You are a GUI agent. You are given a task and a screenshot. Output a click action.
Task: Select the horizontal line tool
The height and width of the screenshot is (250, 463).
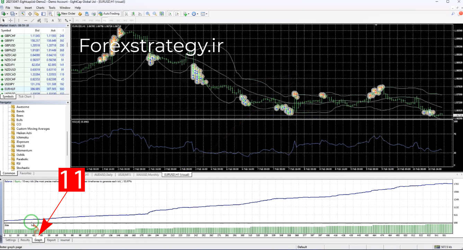26,21
